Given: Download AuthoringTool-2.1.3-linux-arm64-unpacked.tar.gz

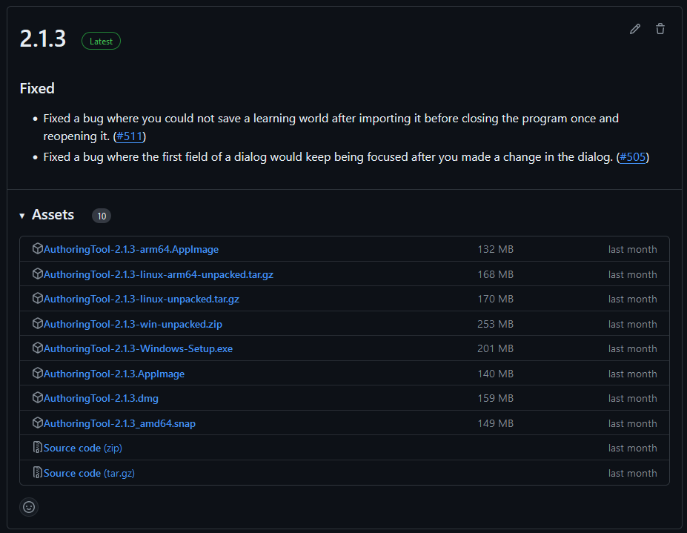Looking at the screenshot, I should click(x=158, y=274).
